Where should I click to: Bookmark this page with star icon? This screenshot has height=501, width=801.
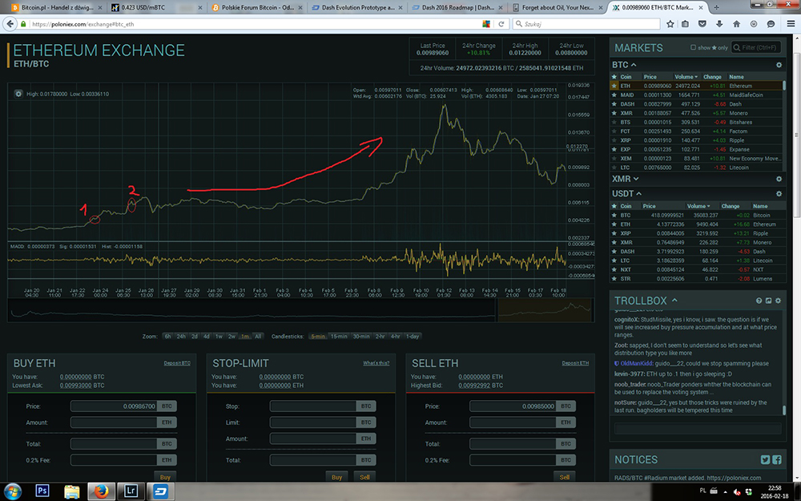pyautogui.click(x=670, y=23)
